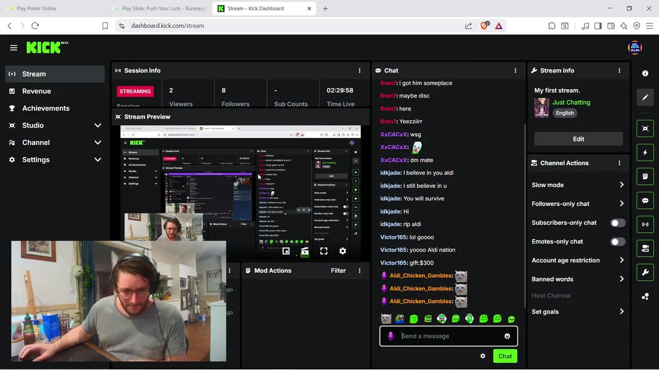Switch to the Play Slide browser tab
Viewport: 659px width, 370px height.
pyautogui.click(x=159, y=8)
